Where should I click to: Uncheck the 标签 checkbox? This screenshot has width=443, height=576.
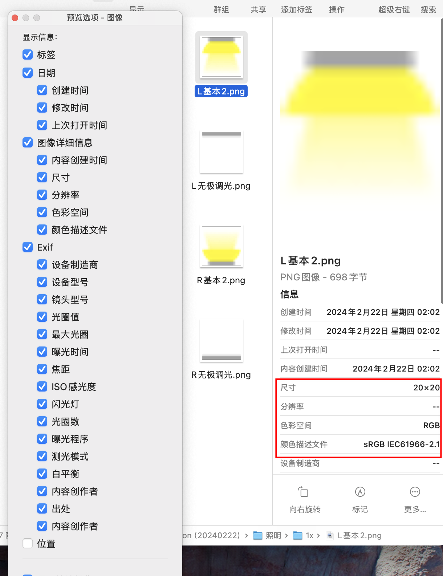[28, 54]
